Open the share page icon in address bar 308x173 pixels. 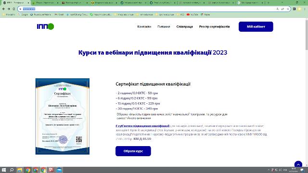[282, 9]
